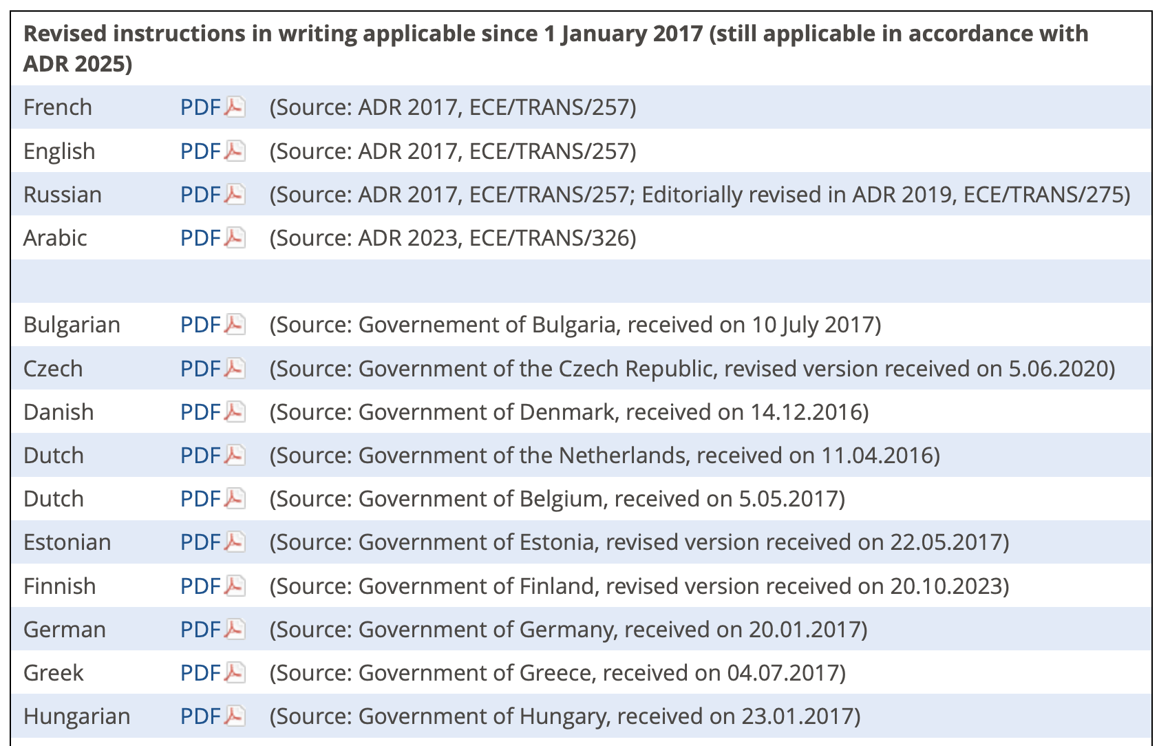Click the Hungarian PDF file icon

235,716
